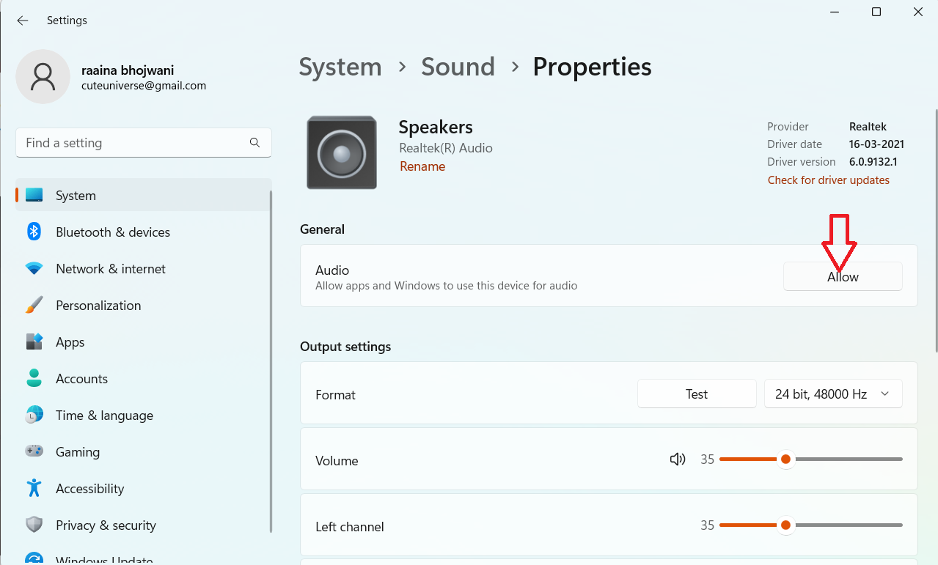Click the Rename link under Speakers

(422, 166)
